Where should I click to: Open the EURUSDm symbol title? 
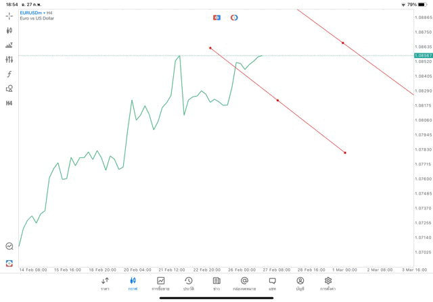[x=33, y=13]
